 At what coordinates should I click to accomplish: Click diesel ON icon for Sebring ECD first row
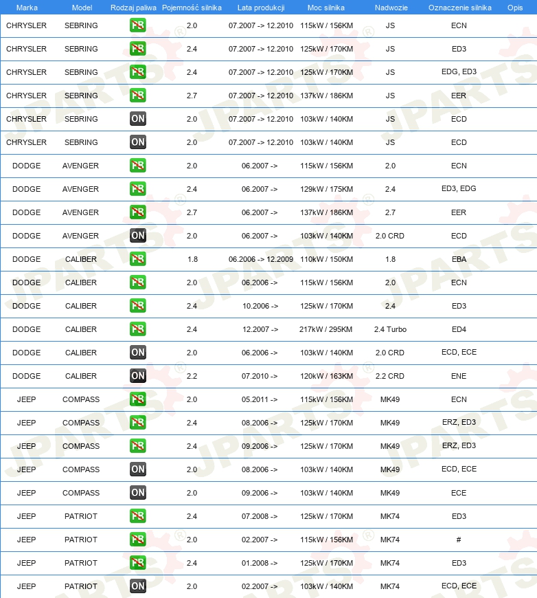[137, 119]
